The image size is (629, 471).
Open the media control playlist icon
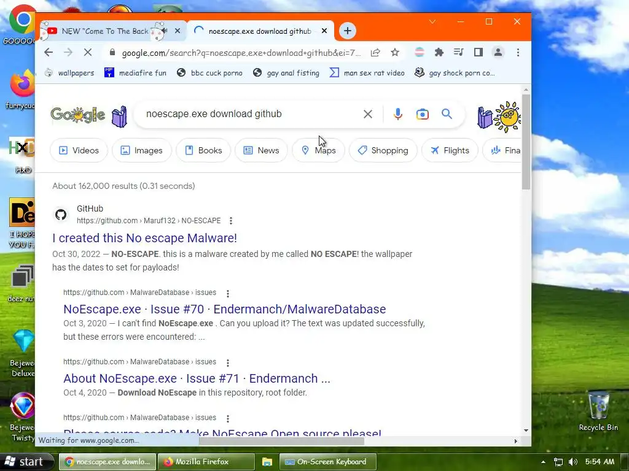pyautogui.click(x=458, y=53)
